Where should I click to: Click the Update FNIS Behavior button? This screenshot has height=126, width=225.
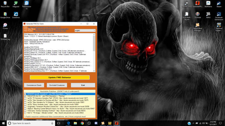click(x=60, y=78)
